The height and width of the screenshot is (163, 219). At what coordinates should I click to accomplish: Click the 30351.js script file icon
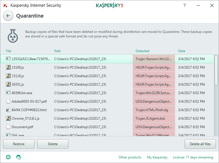8,84
